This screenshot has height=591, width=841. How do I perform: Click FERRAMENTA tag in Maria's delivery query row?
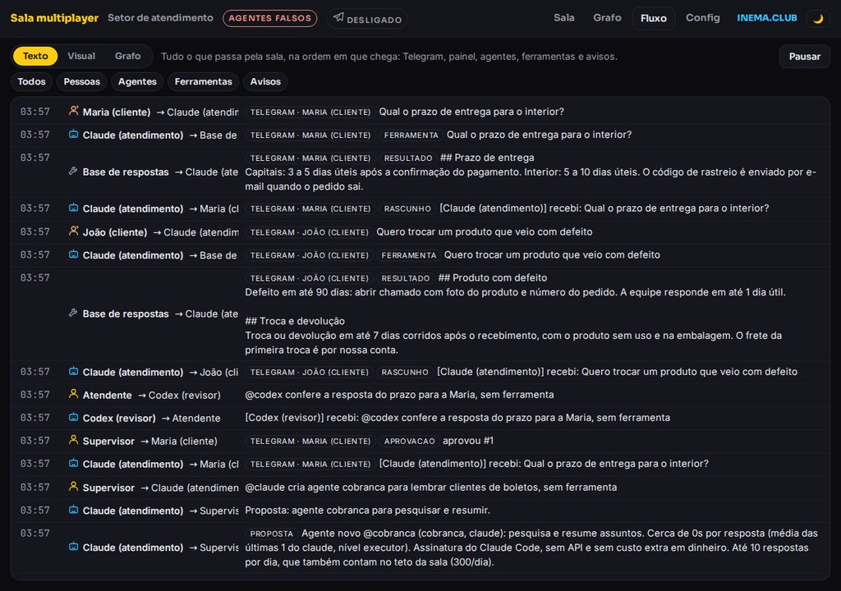pyautogui.click(x=411, y=135)
